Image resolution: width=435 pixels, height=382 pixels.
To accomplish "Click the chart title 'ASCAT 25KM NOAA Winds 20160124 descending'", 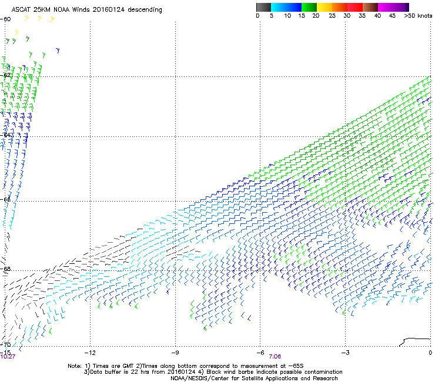I will 87,10.
